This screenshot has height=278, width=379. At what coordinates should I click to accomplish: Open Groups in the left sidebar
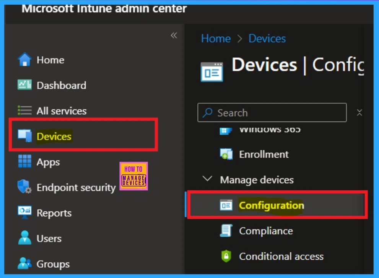click(53, 264)
